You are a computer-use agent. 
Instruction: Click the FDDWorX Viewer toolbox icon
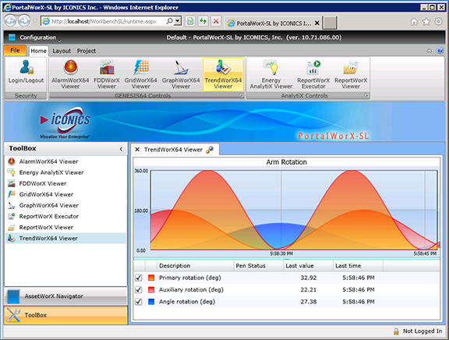coord(12,183)
